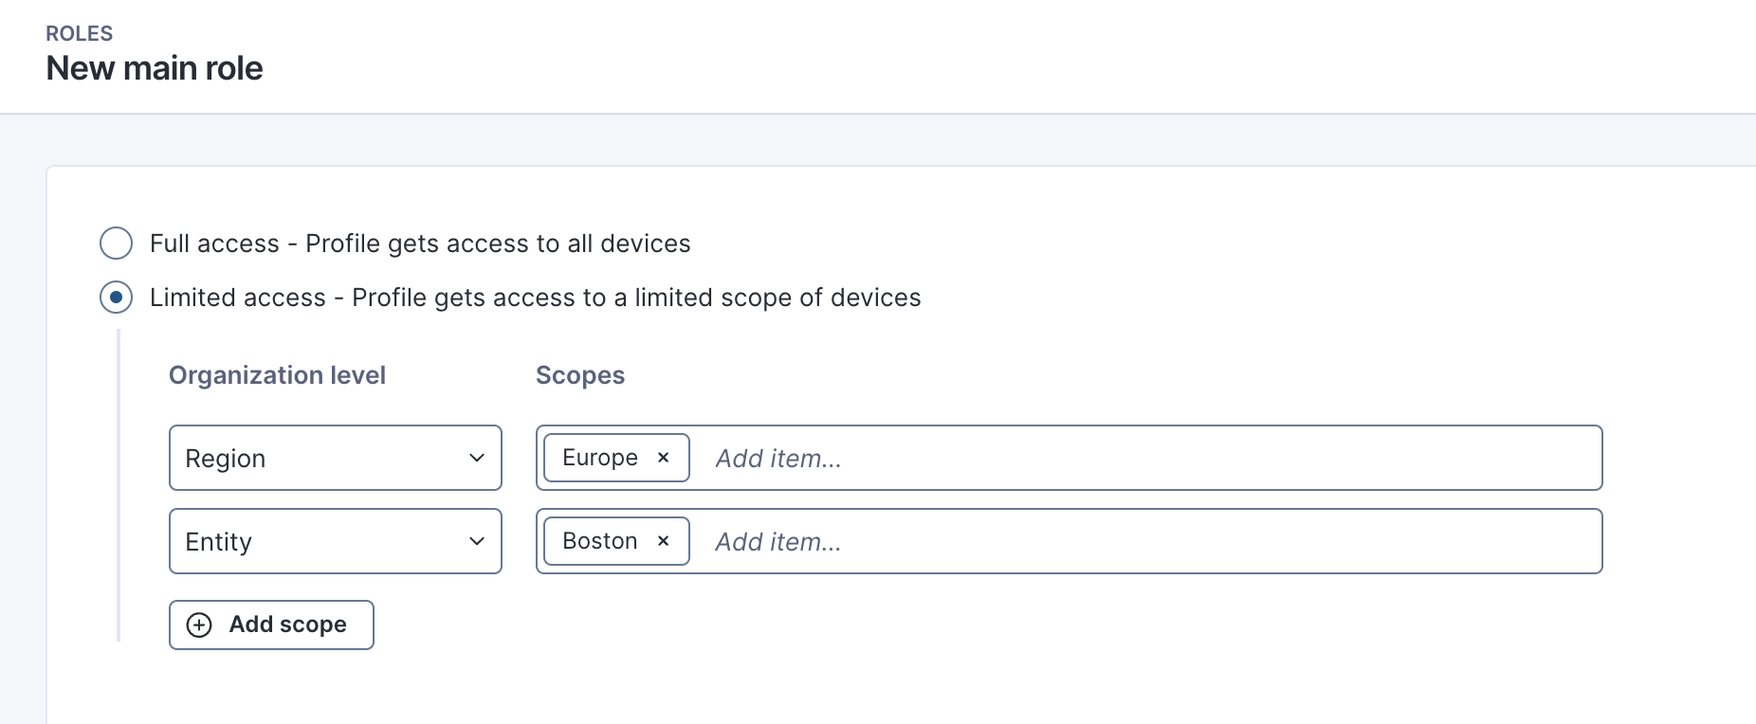Click the plus icon in Add scope

coord(199,625)
